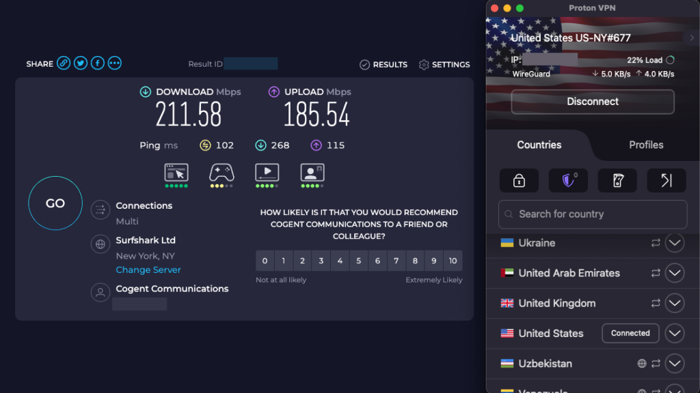Focus the Search for country field

click(x=593, y=214)
